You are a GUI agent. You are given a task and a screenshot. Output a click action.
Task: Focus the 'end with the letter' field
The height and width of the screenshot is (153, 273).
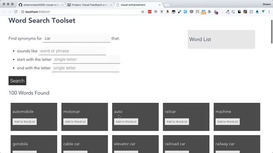pyautogui.click(x=85, y=68)
